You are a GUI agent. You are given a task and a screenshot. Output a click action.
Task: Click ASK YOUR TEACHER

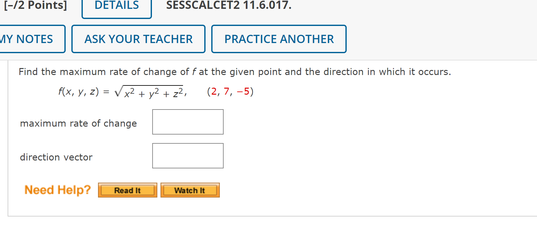click(x=138, y=39)
